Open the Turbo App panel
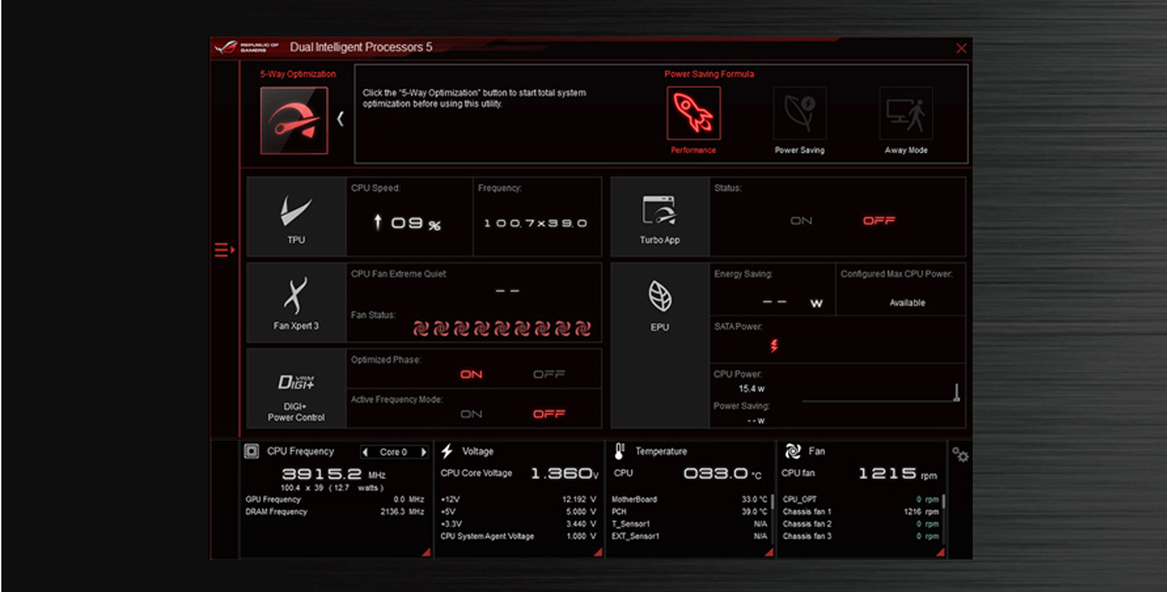This screenshot has height=592, width=1167. coord(660,217)
